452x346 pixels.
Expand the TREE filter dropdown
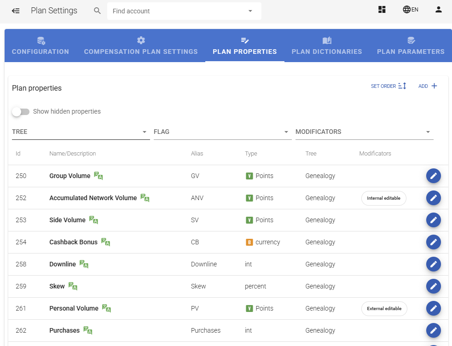pos(81,132)
